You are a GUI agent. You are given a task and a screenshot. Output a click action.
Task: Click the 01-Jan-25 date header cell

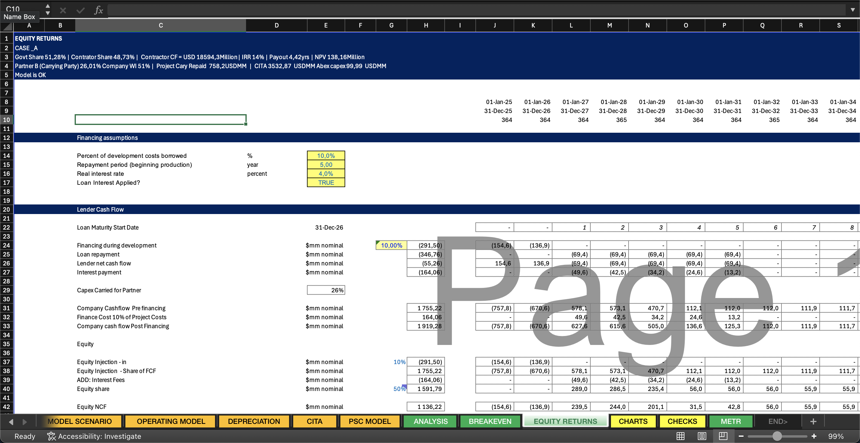coord(495,102)
